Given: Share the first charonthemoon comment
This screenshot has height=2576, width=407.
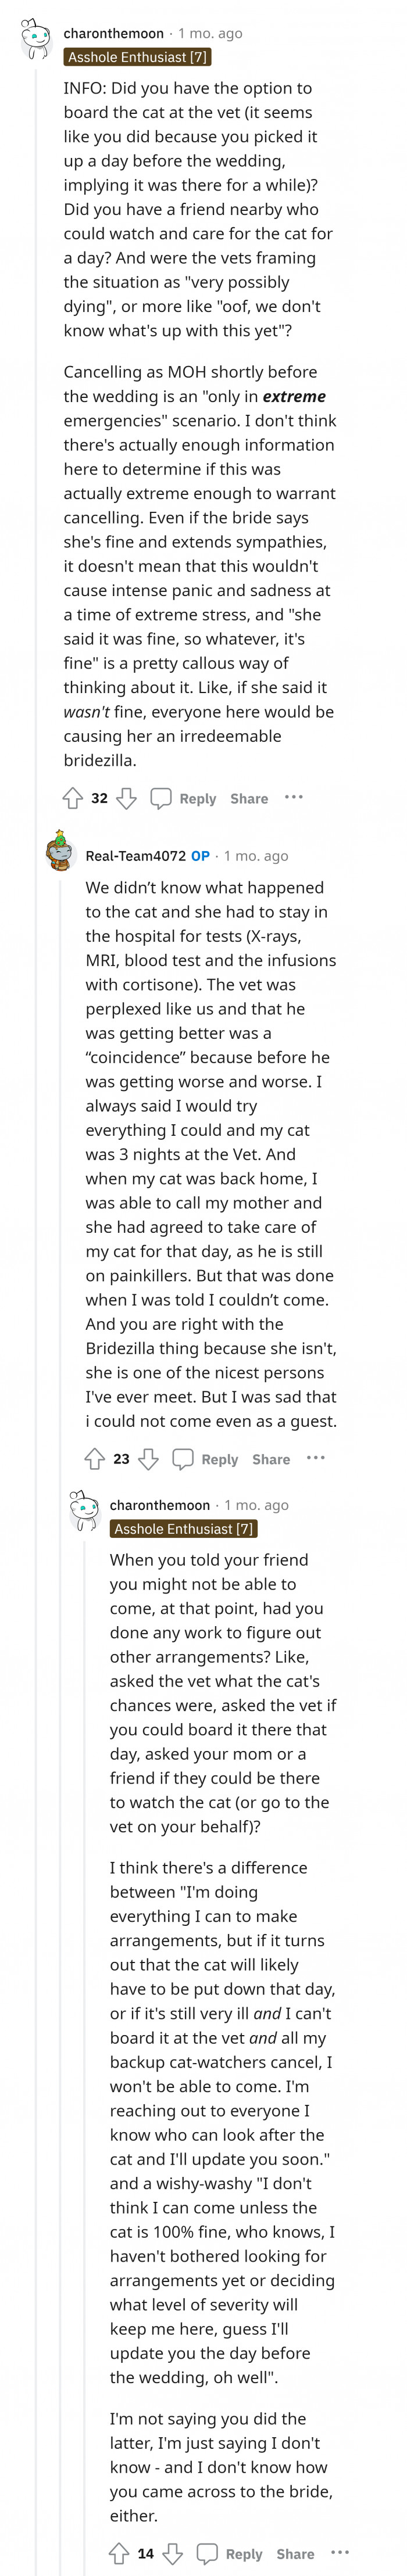Looking at the screenshot, I should pos(249,798).
